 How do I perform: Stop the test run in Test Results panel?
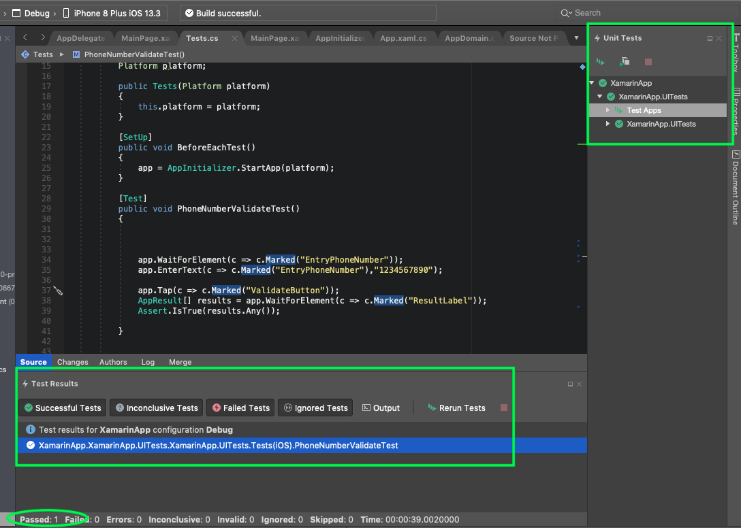coord(504,408)
